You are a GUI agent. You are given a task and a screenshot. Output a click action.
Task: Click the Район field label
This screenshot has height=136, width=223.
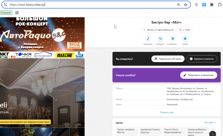pos(119,105)
